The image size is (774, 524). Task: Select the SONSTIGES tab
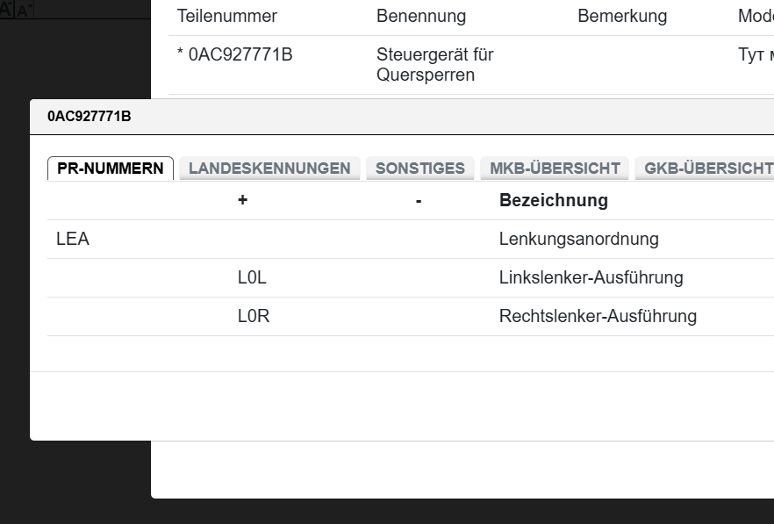pyautogui.click(x=420, y=169)
